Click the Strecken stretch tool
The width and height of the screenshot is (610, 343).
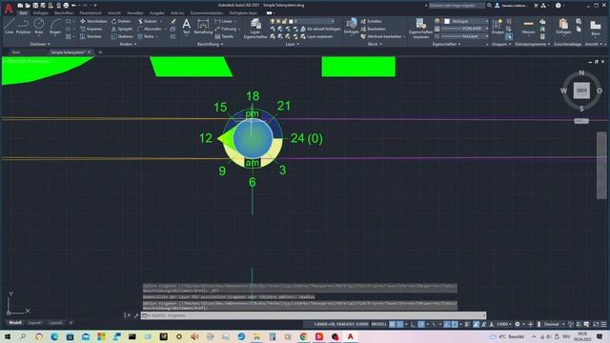[x=91, y=36]
